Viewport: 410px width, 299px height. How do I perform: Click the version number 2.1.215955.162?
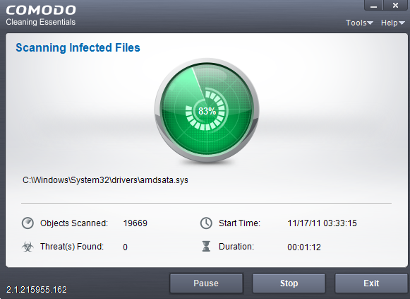tap(37, 290)
